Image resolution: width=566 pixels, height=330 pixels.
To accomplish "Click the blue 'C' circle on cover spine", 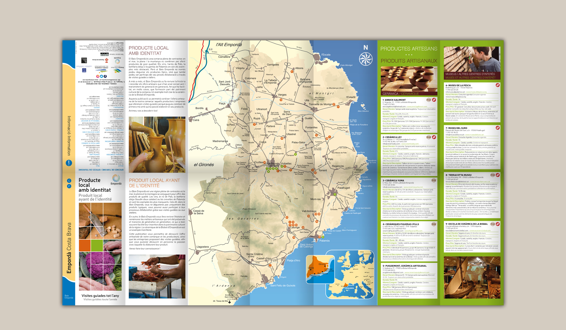I will 69,181.
